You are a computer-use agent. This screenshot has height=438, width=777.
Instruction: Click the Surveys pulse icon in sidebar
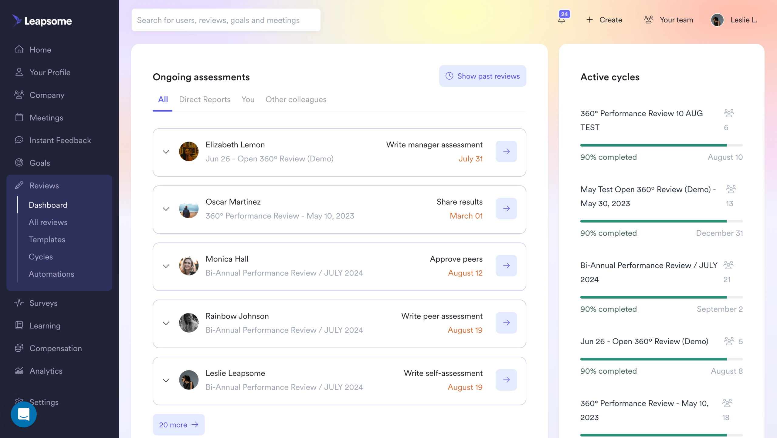point(19,303)
